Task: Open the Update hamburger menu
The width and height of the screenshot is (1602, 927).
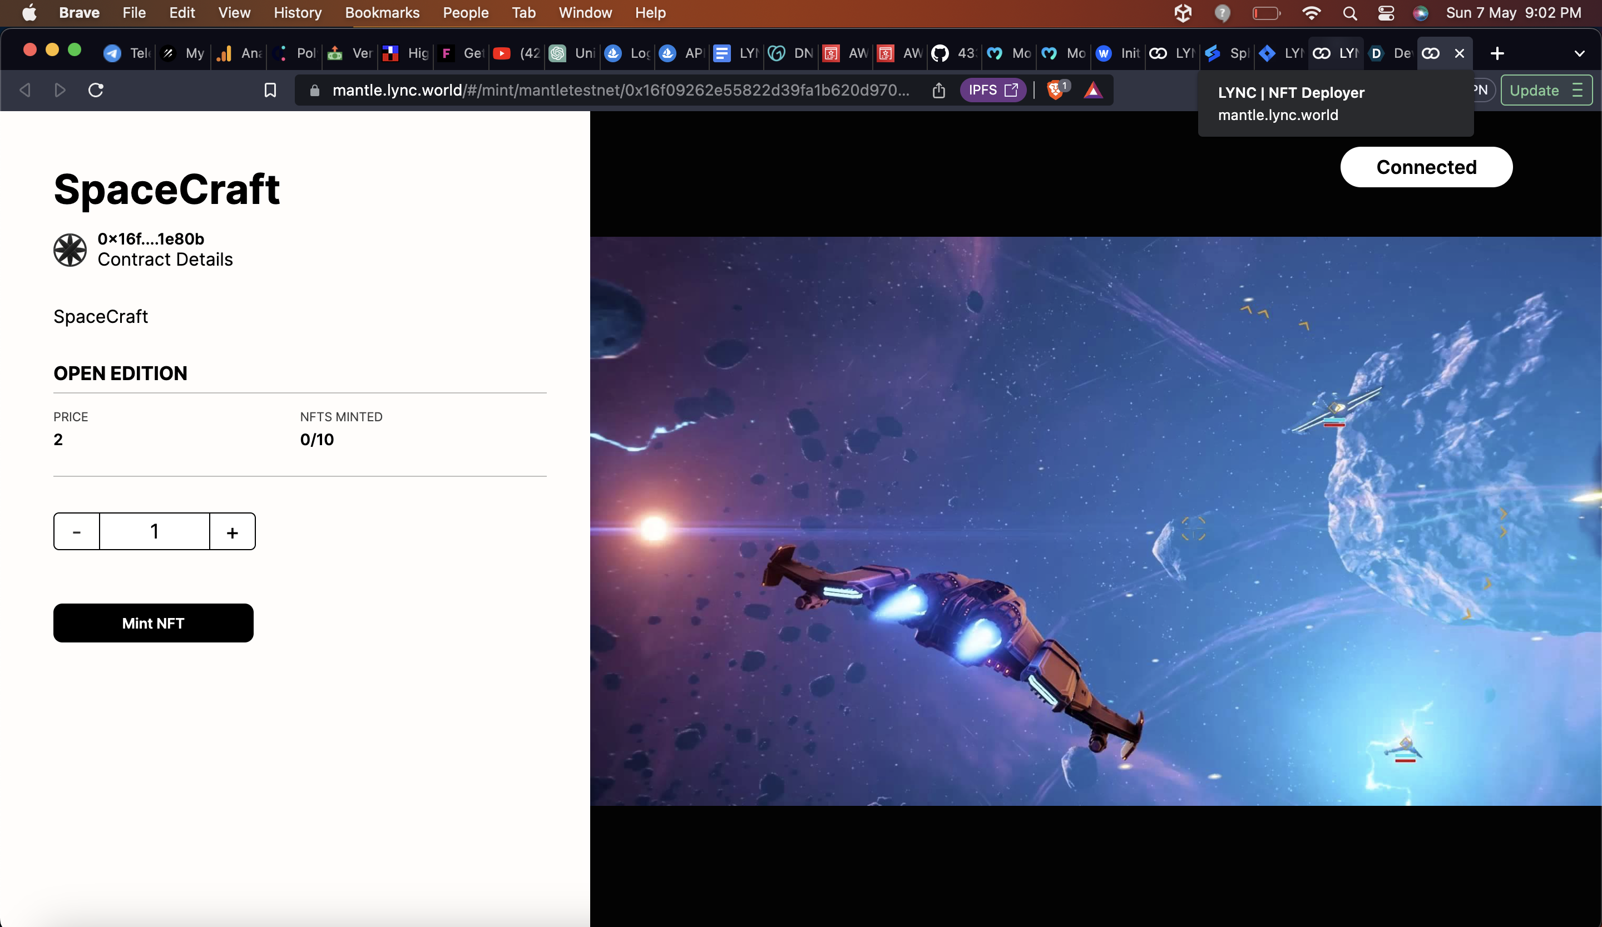Action: tap(1577, 90)
